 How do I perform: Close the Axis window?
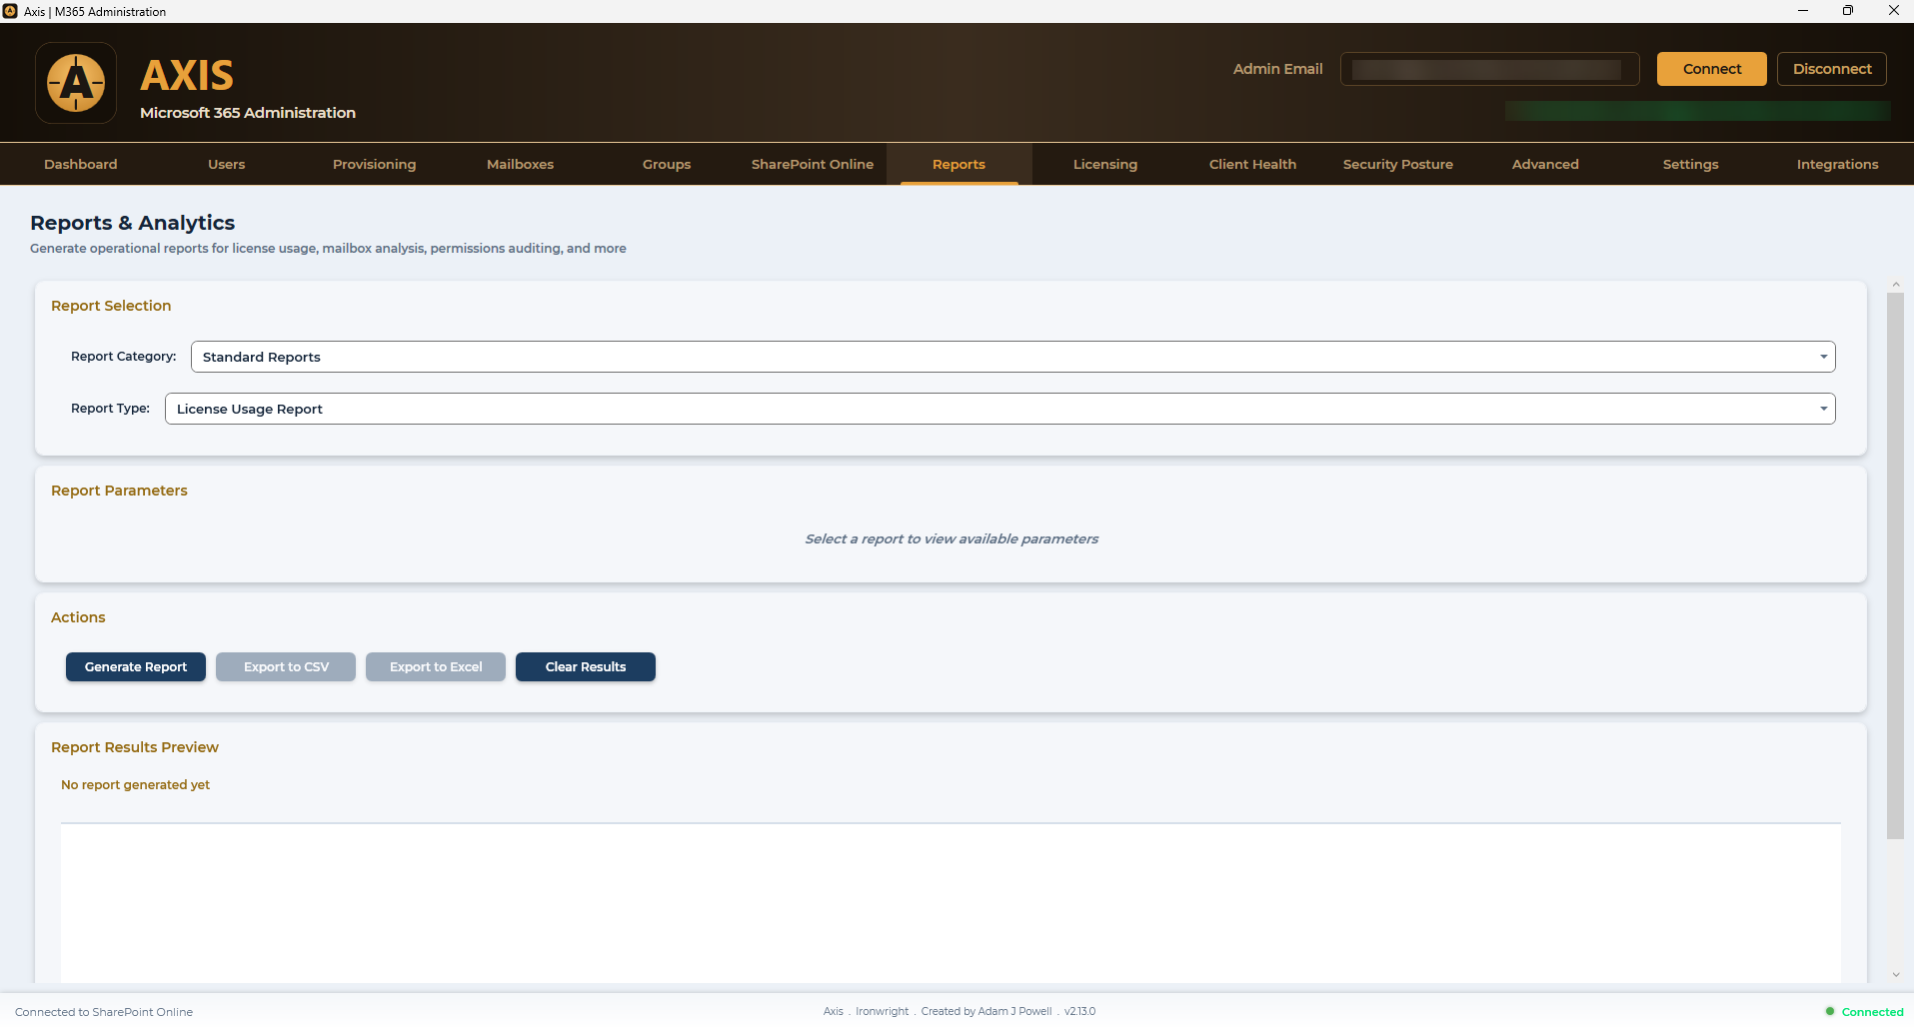1893,11
